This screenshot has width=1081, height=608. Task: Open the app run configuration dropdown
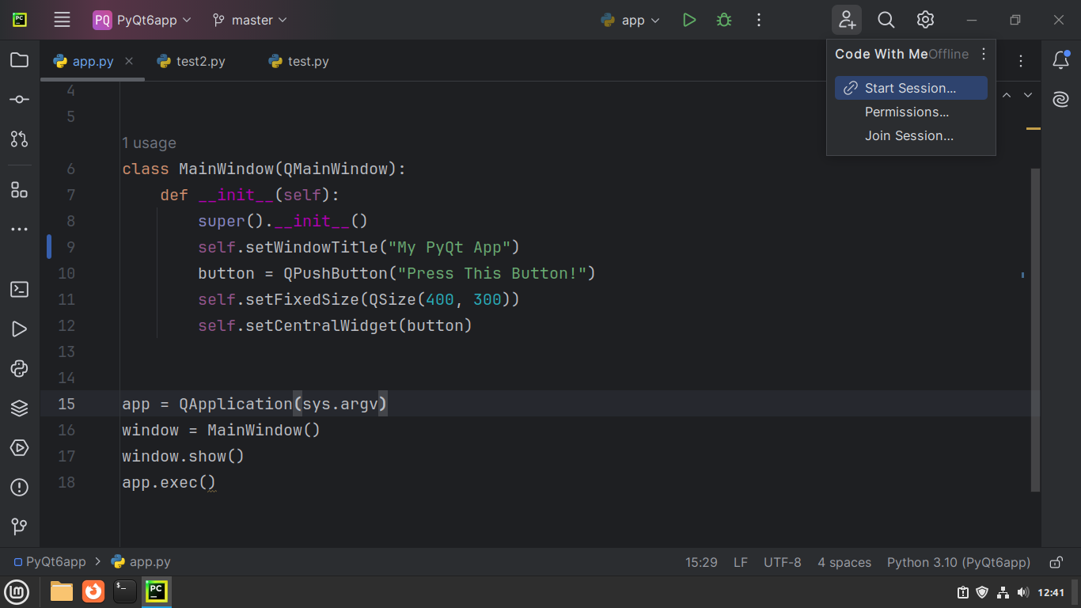(631, 20)
